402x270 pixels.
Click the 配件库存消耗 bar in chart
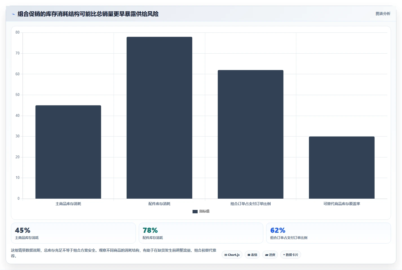click(x=159, y=118)
